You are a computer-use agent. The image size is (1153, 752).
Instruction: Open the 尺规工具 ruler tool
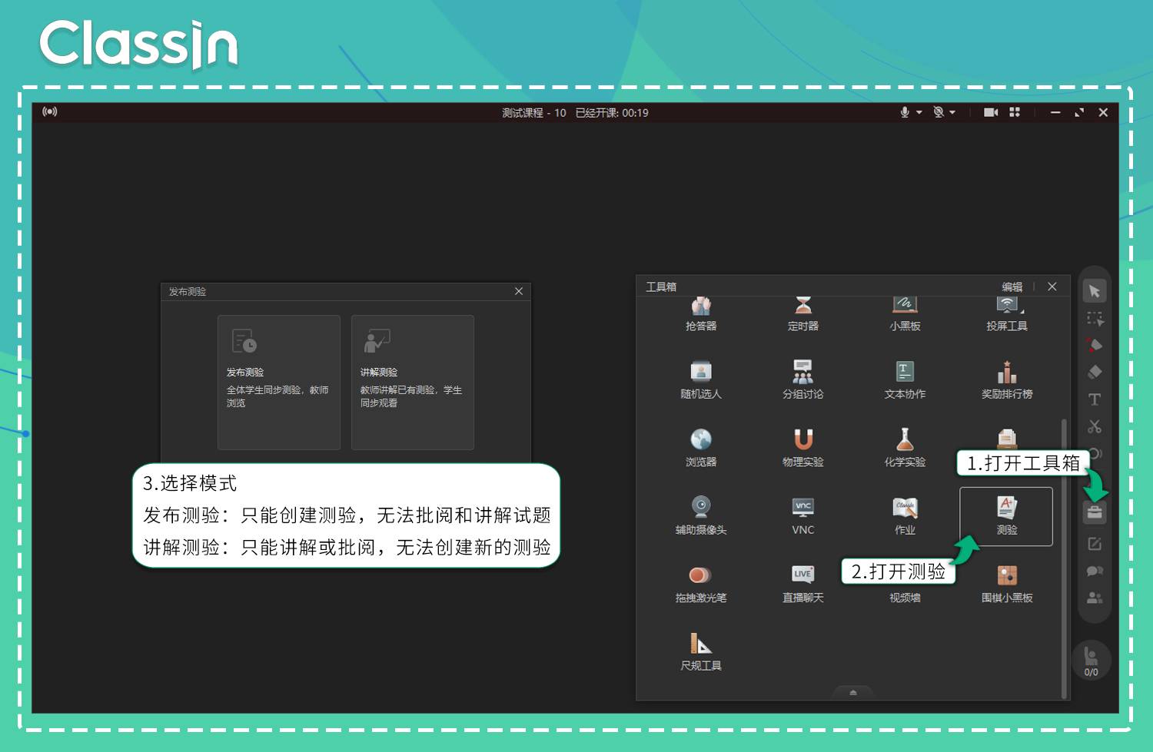pyautogui.click(x=701, y=651)
